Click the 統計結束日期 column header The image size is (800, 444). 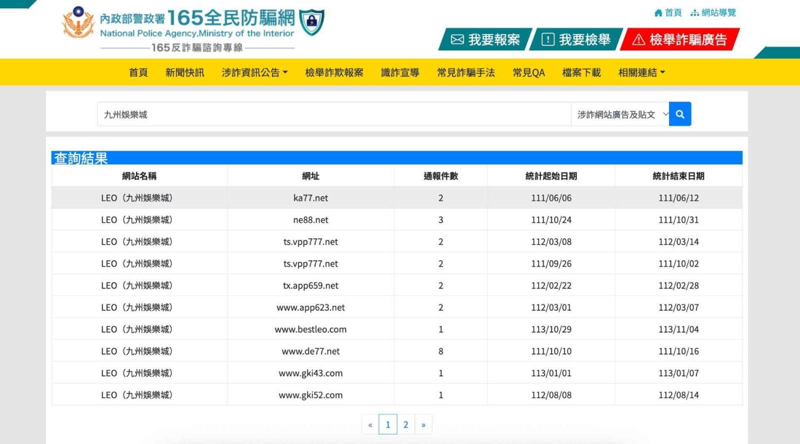tap(678, 176)
